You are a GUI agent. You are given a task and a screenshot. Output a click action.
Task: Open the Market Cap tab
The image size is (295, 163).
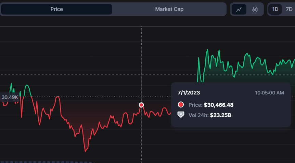pyautogui.click(x=169, y=9)
